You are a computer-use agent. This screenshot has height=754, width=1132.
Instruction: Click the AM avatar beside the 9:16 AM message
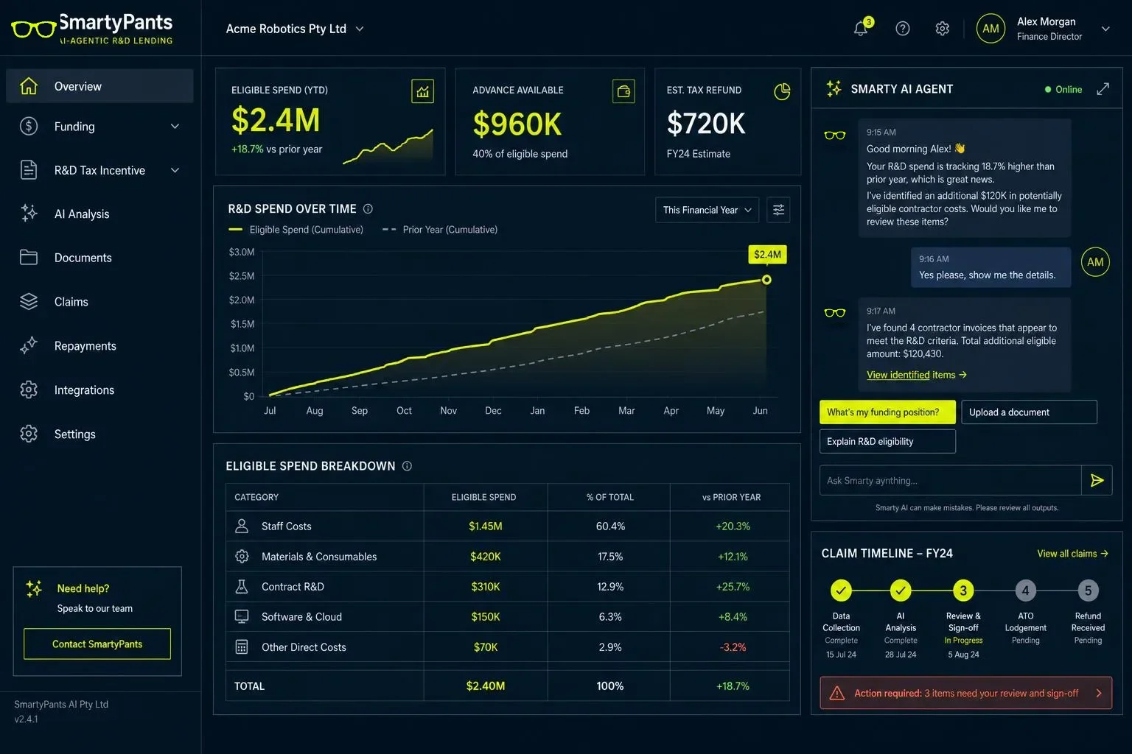pyautogui.click(x=1095, y=262)
